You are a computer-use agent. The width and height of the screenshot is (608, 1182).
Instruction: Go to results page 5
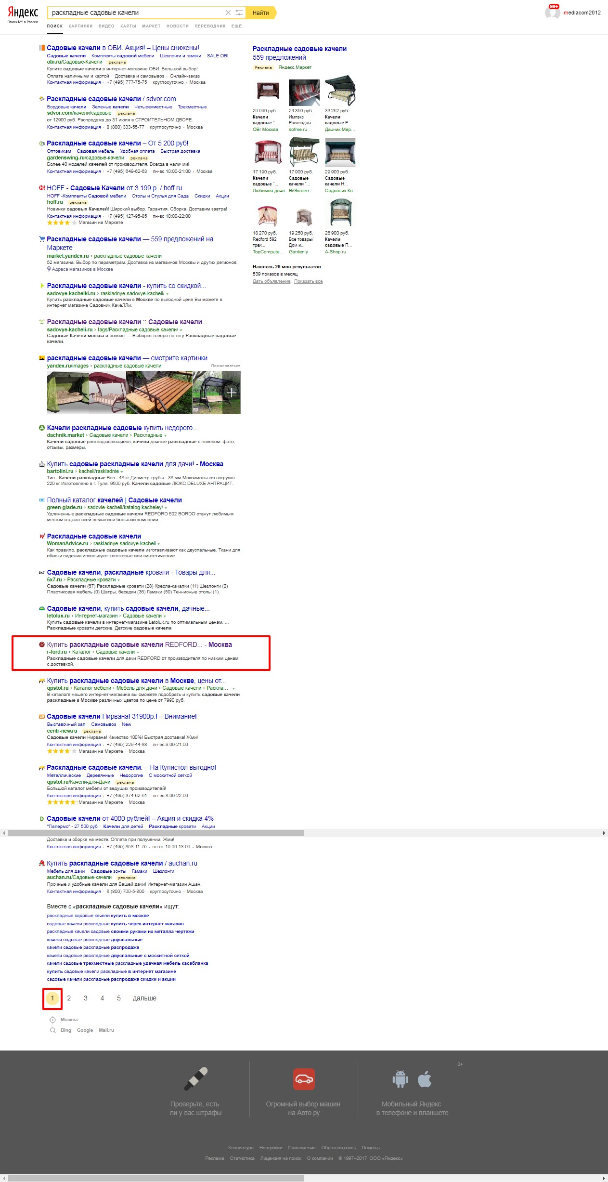point(119,998)
